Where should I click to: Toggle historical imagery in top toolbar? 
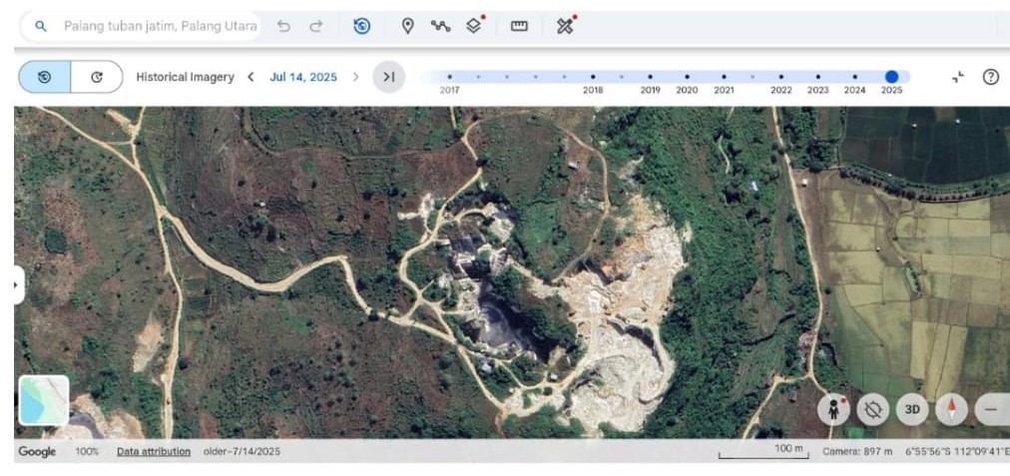pos(361,26)
